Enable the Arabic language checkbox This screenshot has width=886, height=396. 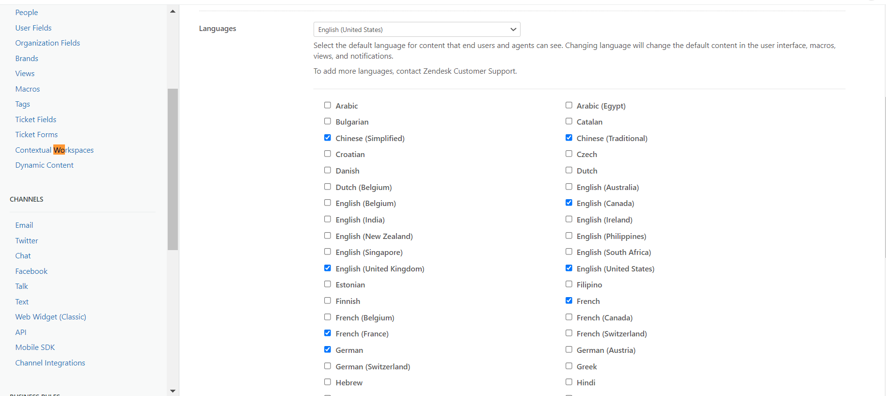point(328,105)
